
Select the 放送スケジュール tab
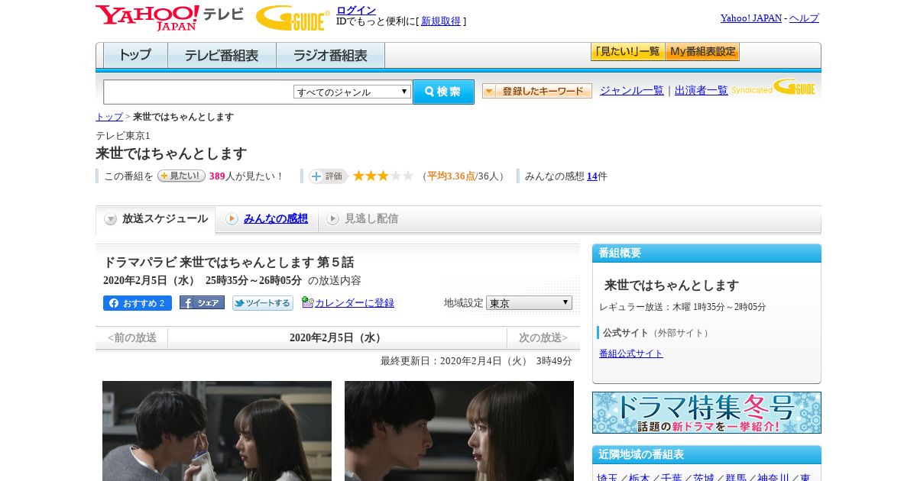[156, 219]
